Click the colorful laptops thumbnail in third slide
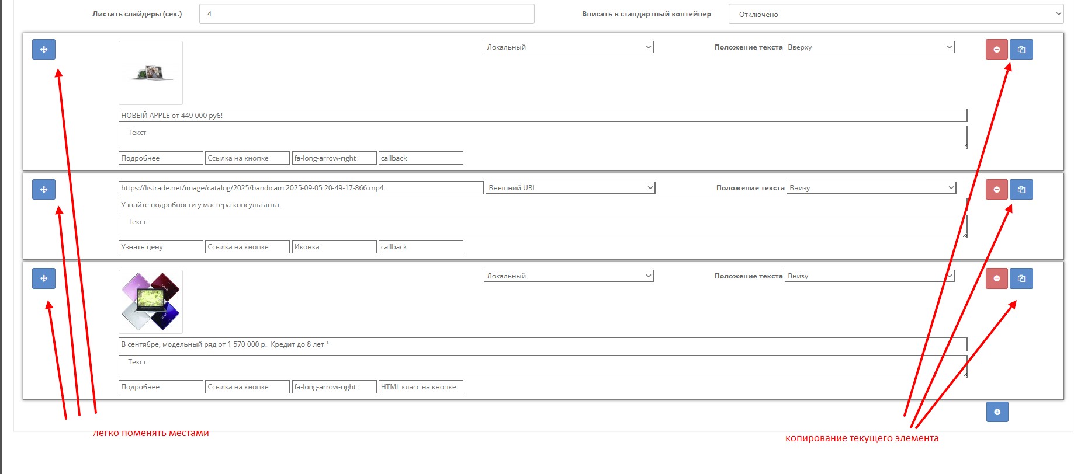Image resolution: width=1074 pixels, height=474 pixels. 151,302
